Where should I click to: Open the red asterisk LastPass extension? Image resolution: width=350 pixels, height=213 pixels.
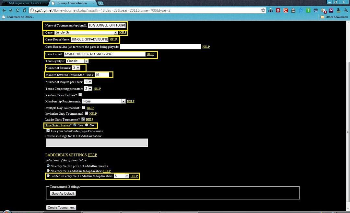coord(278,10)
